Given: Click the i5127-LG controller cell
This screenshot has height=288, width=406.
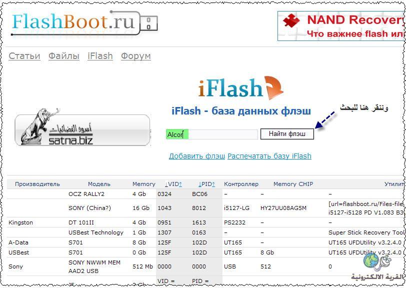Looking at the screenshot, I should coord(236,208).
